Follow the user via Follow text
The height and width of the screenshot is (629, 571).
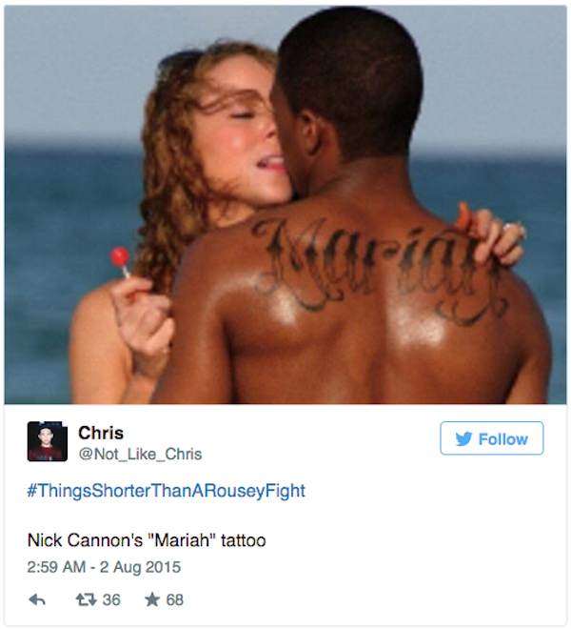point(502,439)
